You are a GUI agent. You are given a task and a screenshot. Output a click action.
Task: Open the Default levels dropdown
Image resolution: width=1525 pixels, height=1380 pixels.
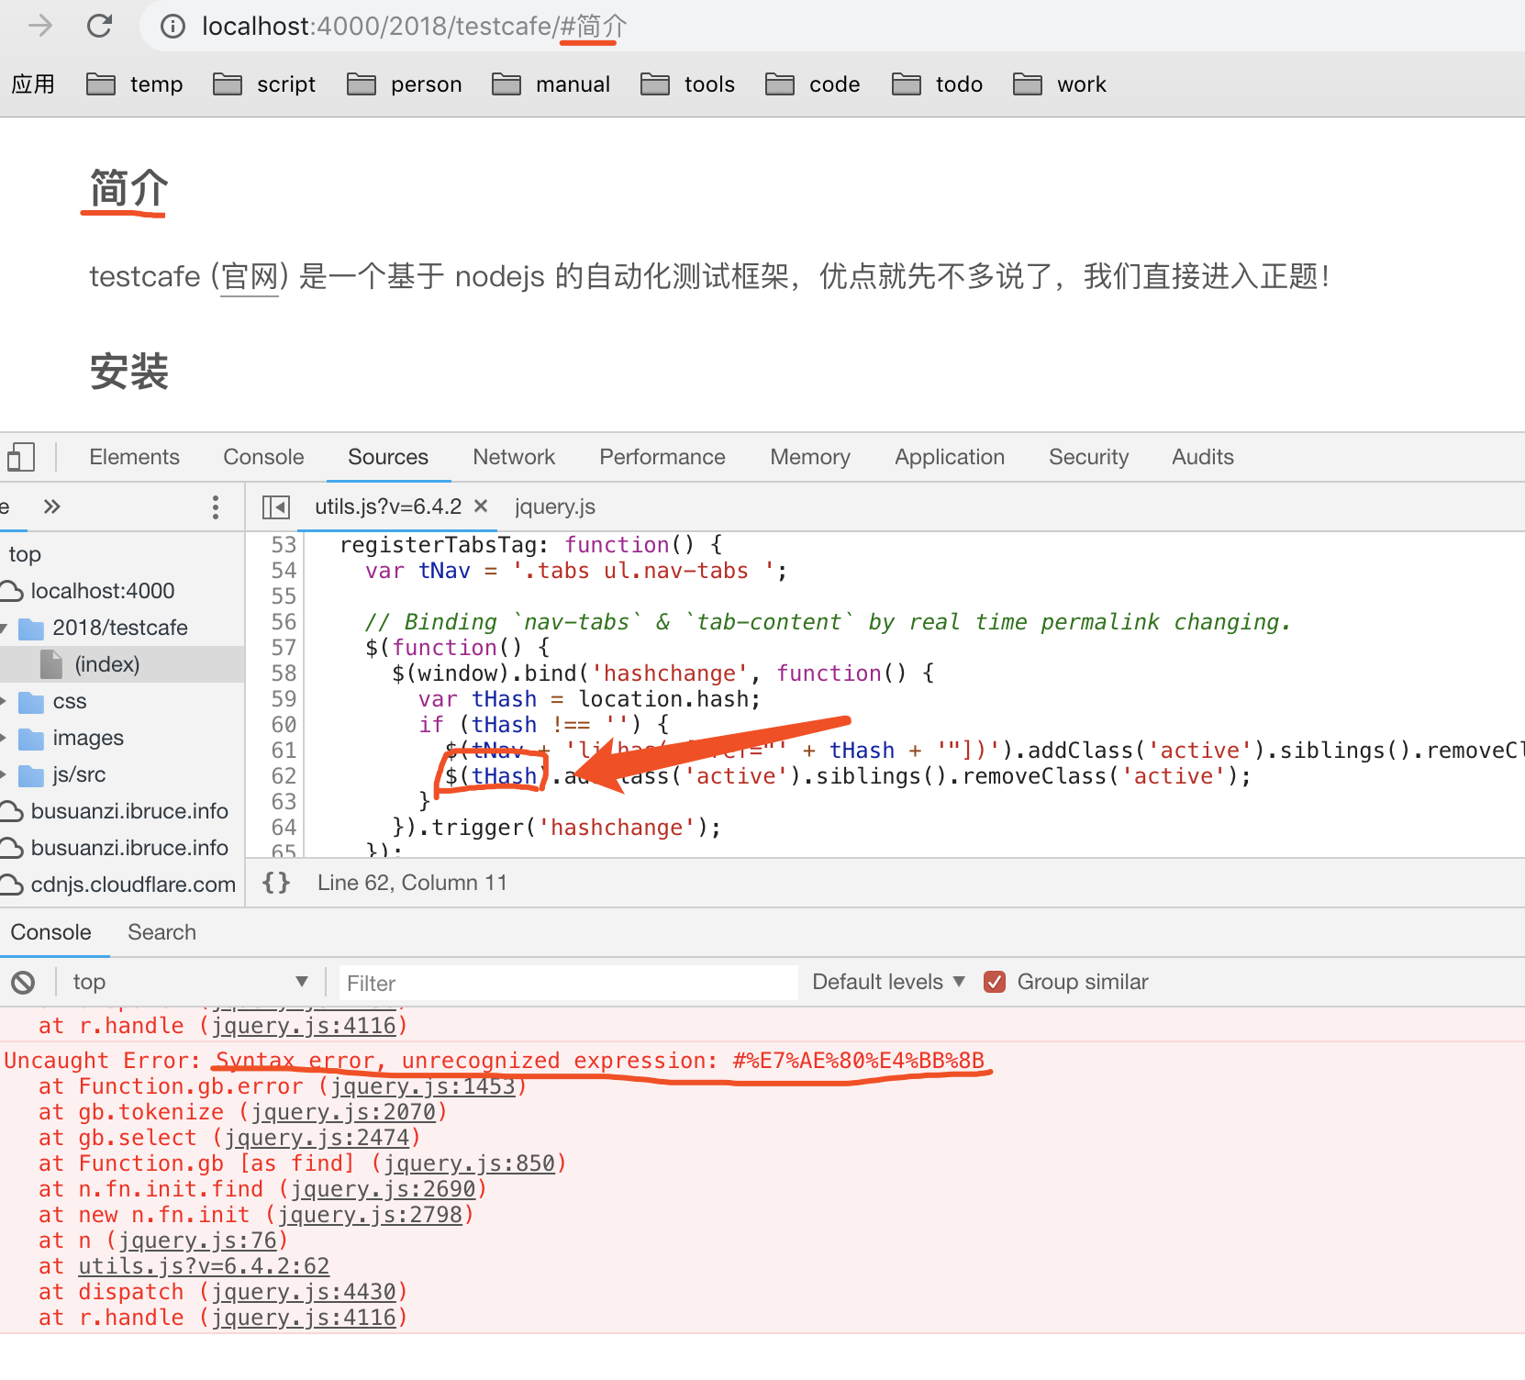pyautogui.click(x=888, y=982)
